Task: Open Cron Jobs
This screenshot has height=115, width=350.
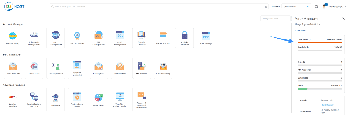Action: click(x=56, y=100)
